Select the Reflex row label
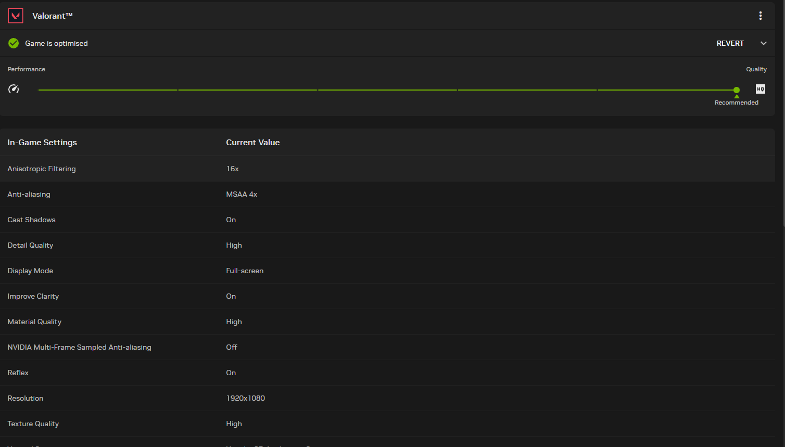Viewport: 785px width, 447px height. pos(18,373)
